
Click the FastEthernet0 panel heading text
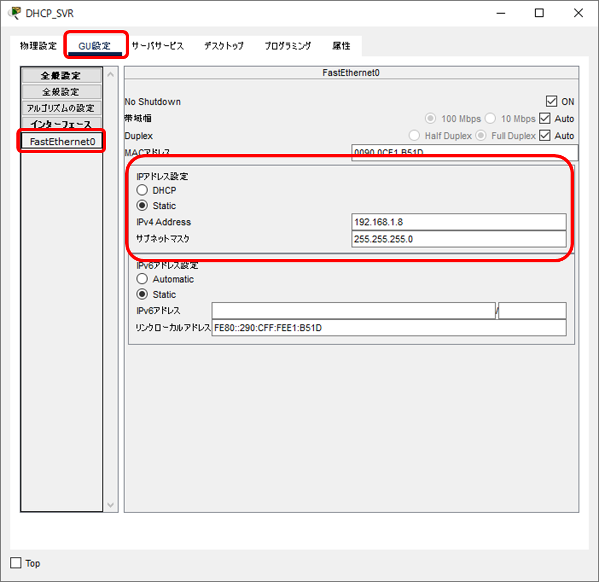(x=351, y=73)
